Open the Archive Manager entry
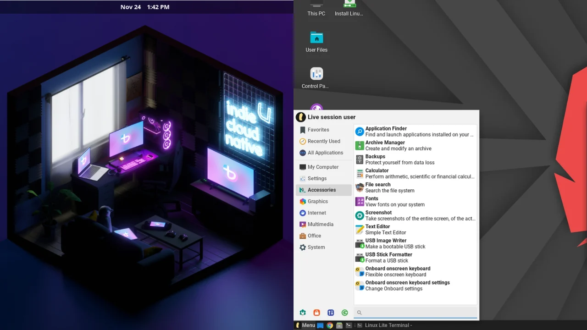Viewport: 587px width, 330px height. (415, 146)
